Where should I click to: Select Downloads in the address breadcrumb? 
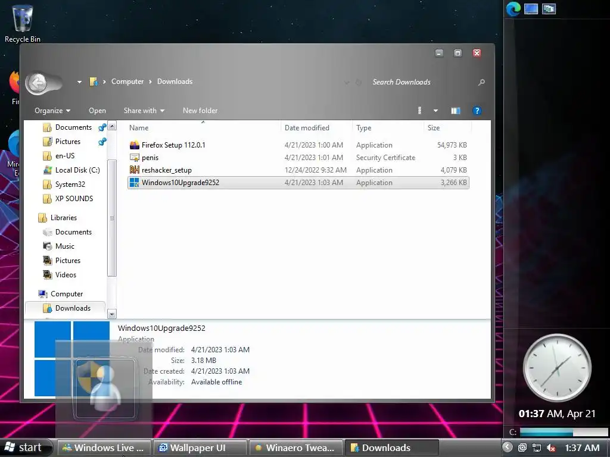175,82
